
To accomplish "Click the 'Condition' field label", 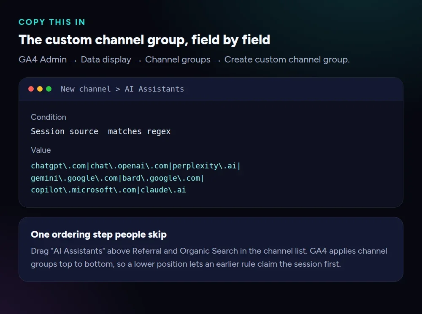I will [x=49, y=117].
